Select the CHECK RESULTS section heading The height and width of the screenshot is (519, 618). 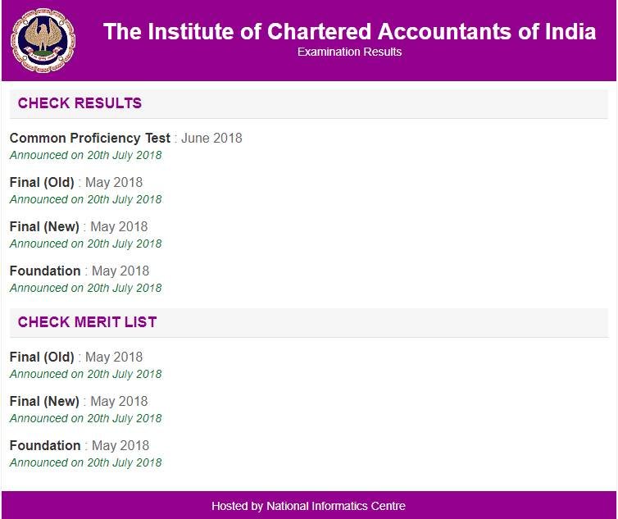tap(80, 103)
